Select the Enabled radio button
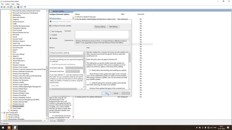The width and height of the screenshot is (232, 130). 51,35
